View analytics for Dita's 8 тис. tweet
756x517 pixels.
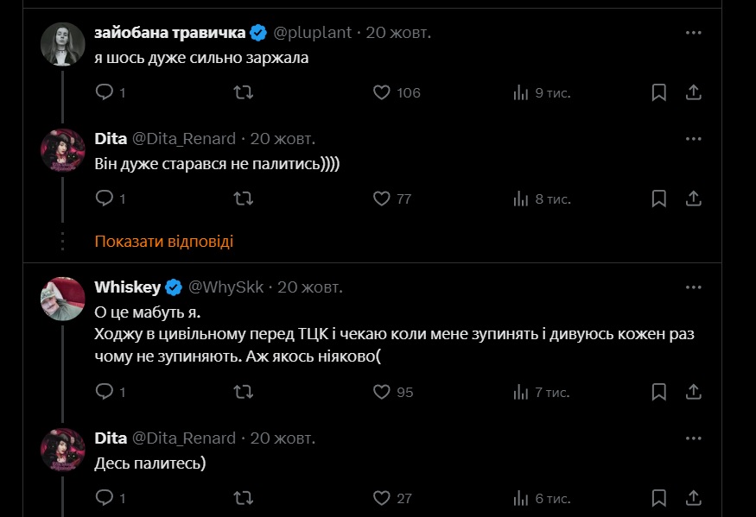521,199
